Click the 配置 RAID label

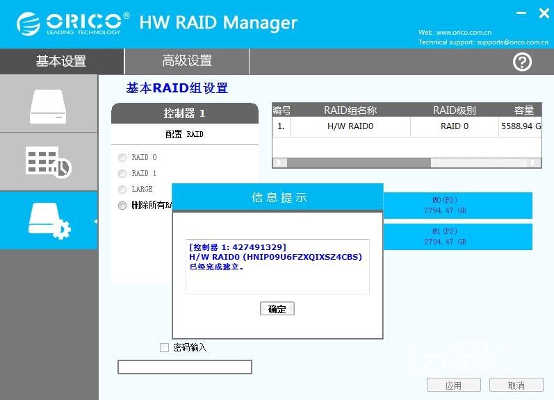click(184, 134)
